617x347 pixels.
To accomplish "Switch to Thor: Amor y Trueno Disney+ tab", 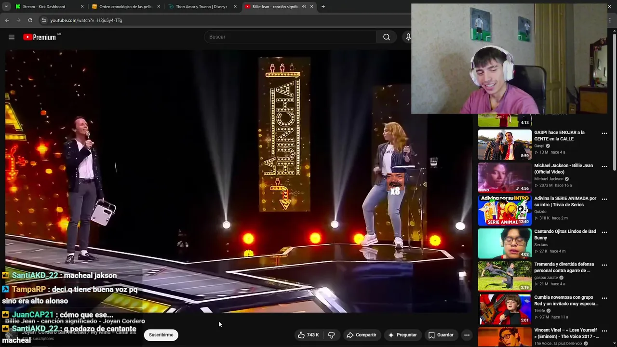I will [201, 7].
